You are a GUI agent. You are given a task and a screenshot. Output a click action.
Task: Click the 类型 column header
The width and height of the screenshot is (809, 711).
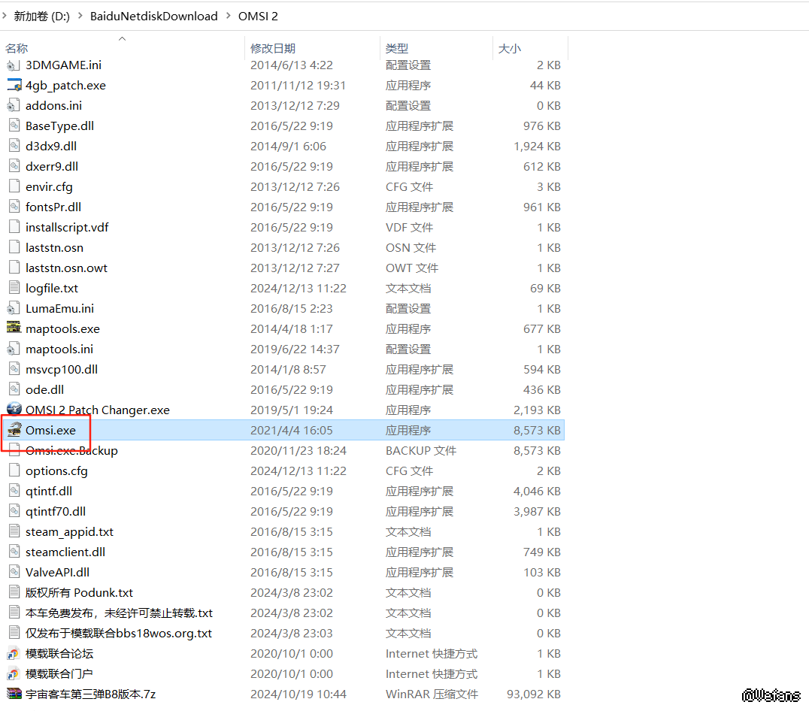tap(397, 48)
